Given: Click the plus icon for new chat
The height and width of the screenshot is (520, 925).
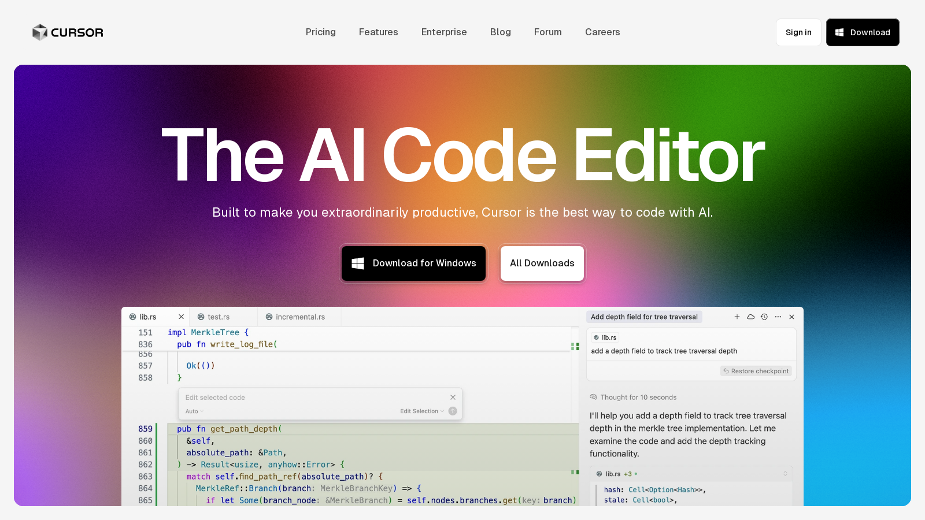Looking at the screenshot, I should (x=737, y=317).
